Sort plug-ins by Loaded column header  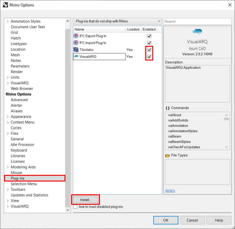(133, 29)
